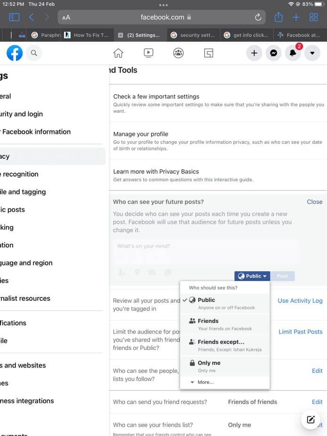Viewport: 327px width, 436px height.
Task: Choose Only me audience option
Action: click(225, 366)
